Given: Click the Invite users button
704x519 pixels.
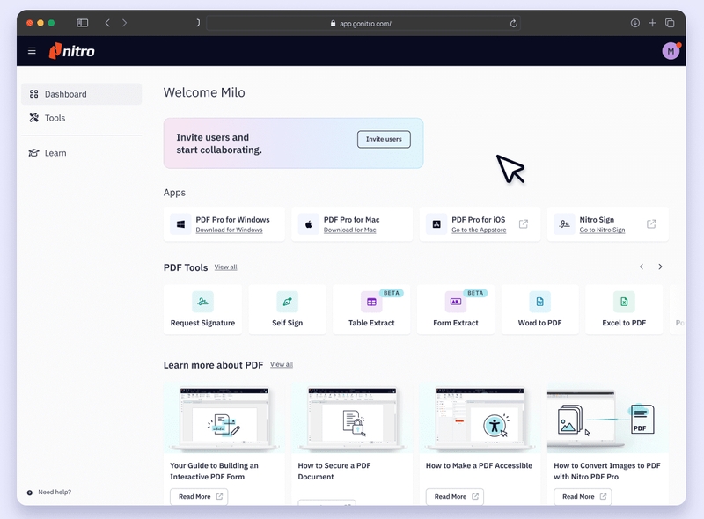Looking at the screenshot, I should click(384, 139).
